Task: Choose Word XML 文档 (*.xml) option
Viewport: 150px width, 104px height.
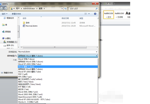Action: tap(58, 92)
